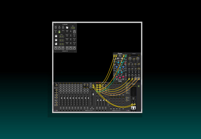201x139 pixels.
Task: Click the CLK master output jack on Clocked
Action: [74, 32]
